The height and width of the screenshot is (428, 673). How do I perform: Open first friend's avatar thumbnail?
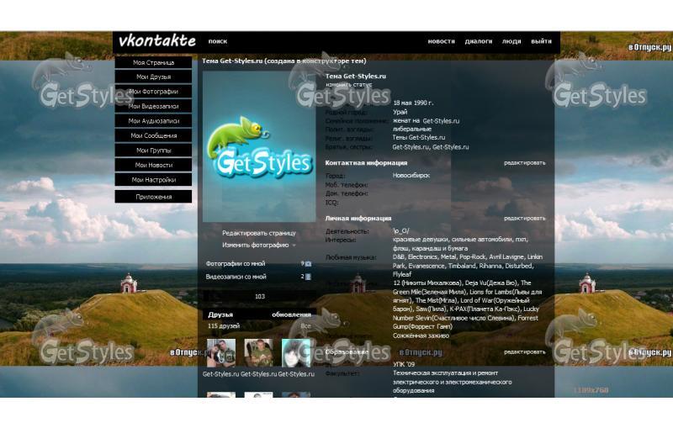[220, 352]
